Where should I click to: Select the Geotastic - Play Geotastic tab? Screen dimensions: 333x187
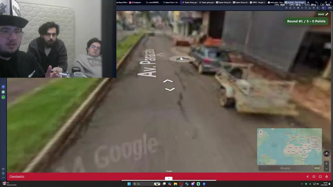click(294, 2)
